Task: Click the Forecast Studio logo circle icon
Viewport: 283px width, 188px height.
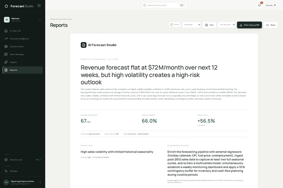Action: point(6,6)
